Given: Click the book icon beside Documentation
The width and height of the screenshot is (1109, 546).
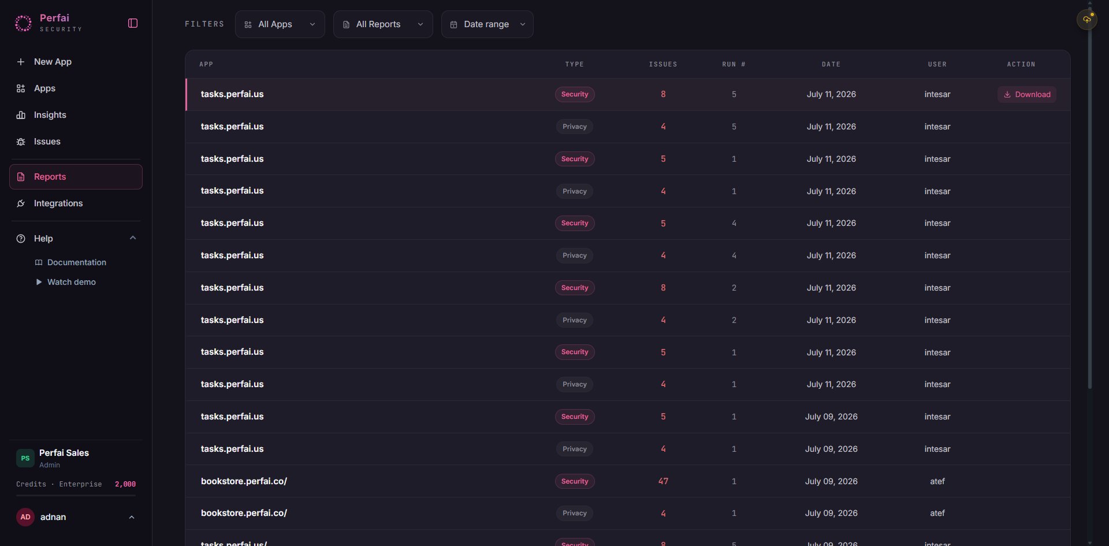Looking at the screenshot, I should tap(39, 262).
